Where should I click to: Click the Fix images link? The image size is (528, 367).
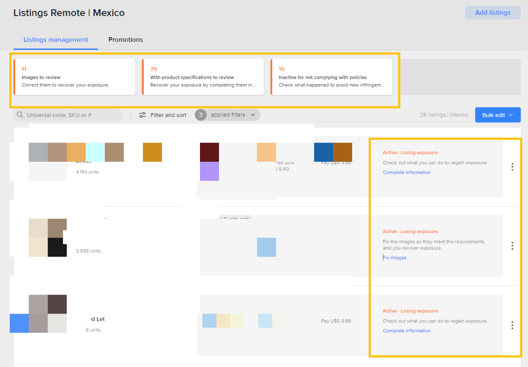click(x=395, y=258)
